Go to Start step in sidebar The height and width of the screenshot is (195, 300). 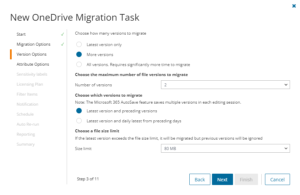tap(21, 34)
